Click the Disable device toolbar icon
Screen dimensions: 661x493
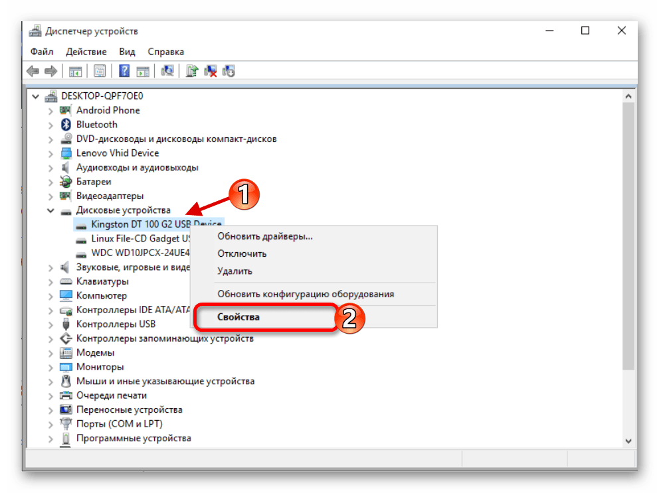click(x=229, y=71)
